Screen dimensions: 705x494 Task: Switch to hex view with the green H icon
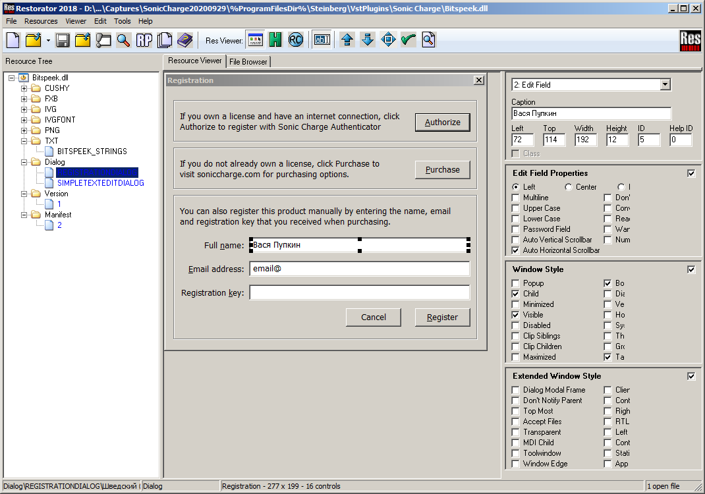(275, 40)
